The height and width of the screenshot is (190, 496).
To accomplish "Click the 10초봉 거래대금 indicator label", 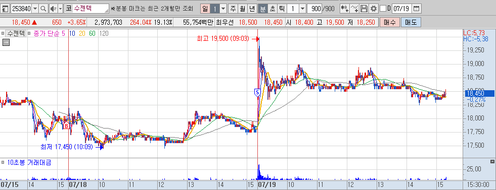I will coord(29,163).
